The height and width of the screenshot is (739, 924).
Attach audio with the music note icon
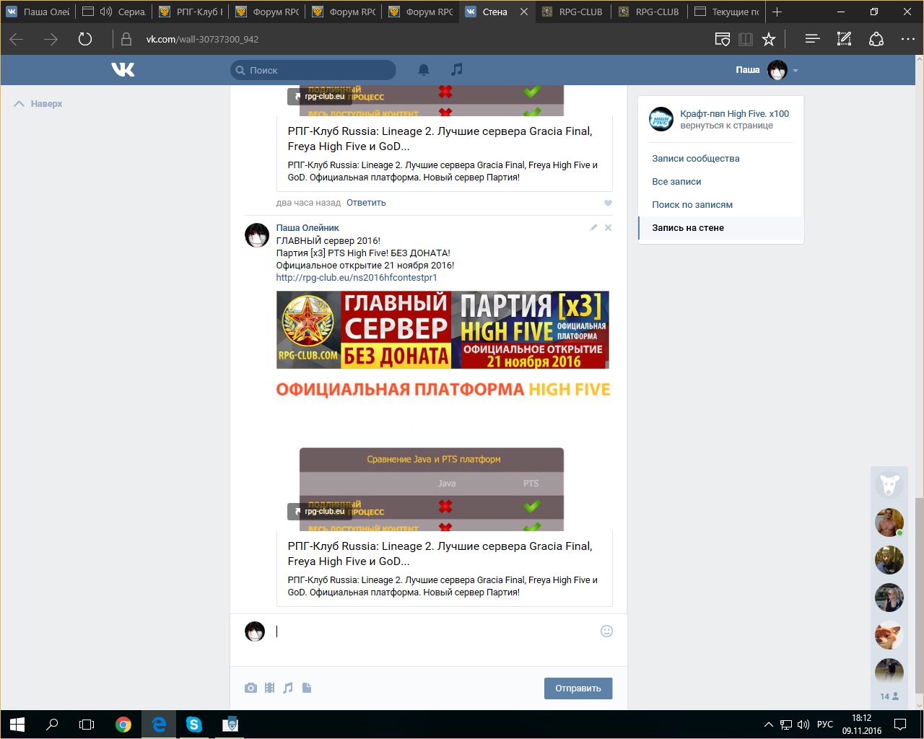288,688
